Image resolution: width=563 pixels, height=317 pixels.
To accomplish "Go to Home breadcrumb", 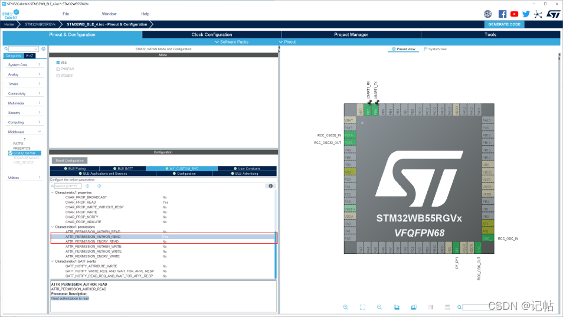I will (9, 24).
